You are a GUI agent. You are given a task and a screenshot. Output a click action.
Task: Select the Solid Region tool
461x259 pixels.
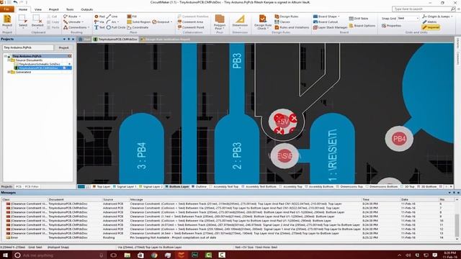coord(139,22)
